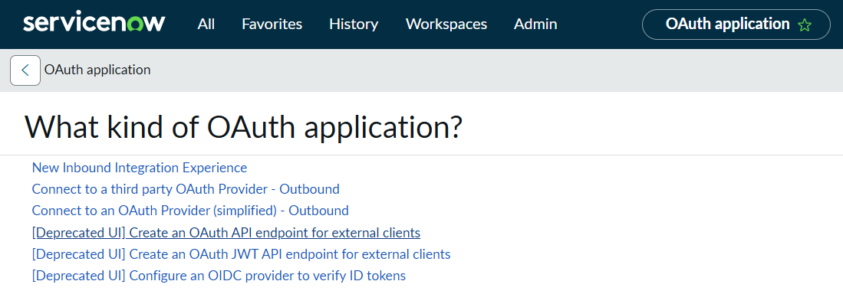Image resolution: width=843 pixels, height=304 pixels.
Task: Open New Inbound Integration Experience link
Action: 140,168
